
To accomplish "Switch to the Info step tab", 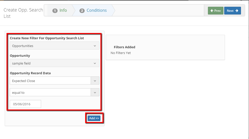I will tap(60, 10).
